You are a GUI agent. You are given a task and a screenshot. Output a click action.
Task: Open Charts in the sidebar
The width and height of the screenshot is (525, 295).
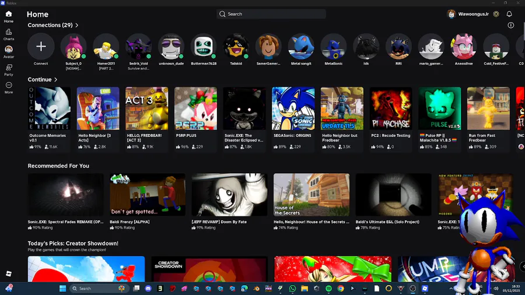(9, 34)
